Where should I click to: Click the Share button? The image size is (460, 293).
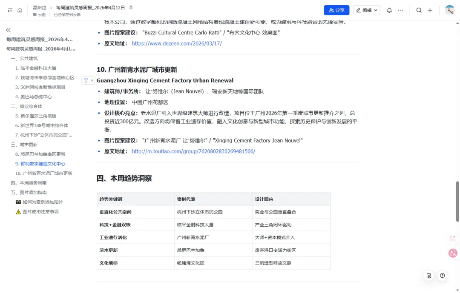[x=336, y=10]
